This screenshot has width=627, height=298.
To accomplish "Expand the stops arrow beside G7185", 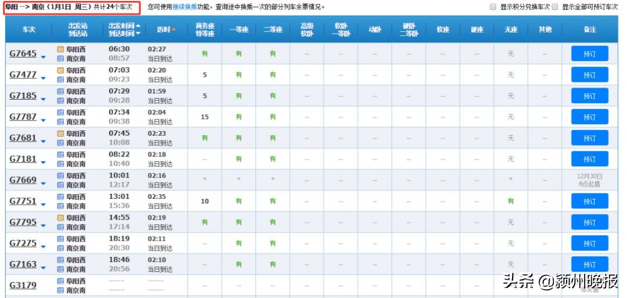I will (43, 100).
